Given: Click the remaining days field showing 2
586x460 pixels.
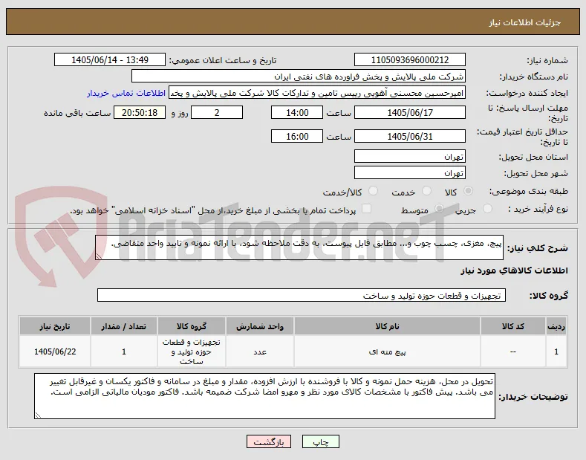Looking at the screenshot, I should pos(217,112).
